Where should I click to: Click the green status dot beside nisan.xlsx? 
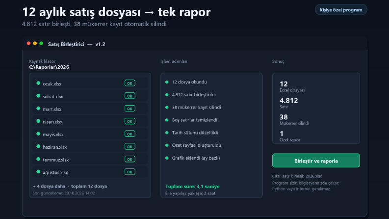click(38, 121)
